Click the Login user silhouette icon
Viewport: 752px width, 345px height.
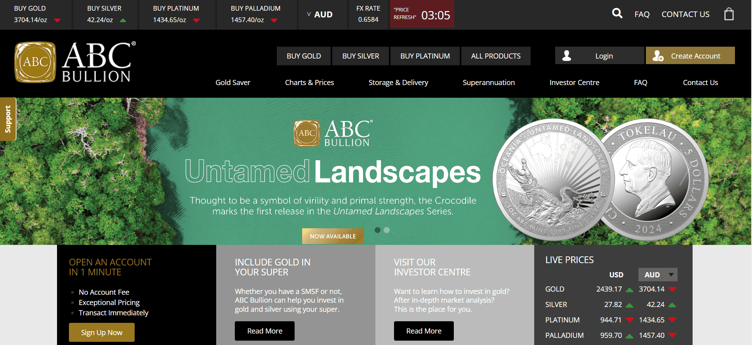tap(567, 56)
